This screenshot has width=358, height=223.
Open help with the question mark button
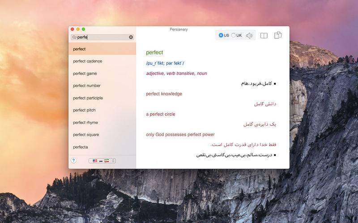[74, 161]
